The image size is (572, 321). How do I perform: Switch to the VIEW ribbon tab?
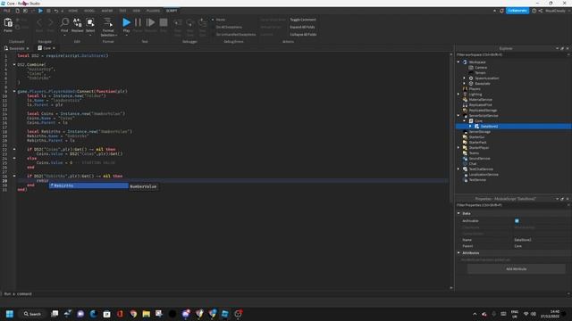(x=137, y=11)
